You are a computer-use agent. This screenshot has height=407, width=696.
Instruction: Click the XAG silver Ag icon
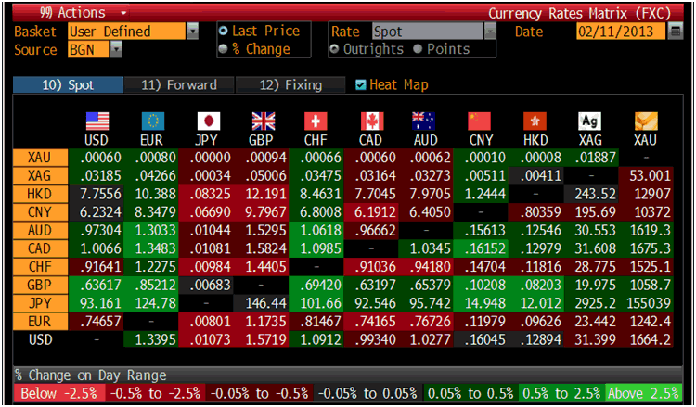click(589, 121)
